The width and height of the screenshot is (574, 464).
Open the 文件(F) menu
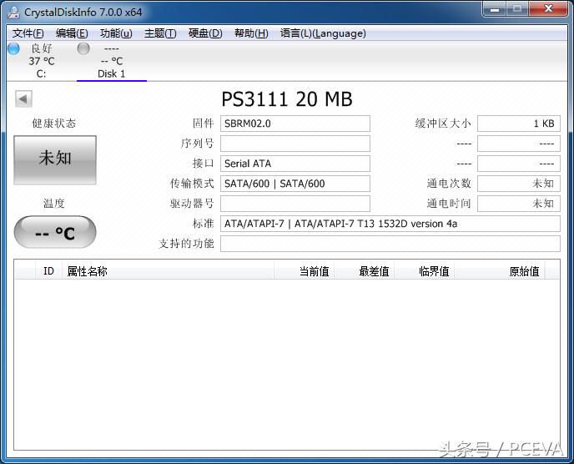pyautogui.click(x=28, y=33)
